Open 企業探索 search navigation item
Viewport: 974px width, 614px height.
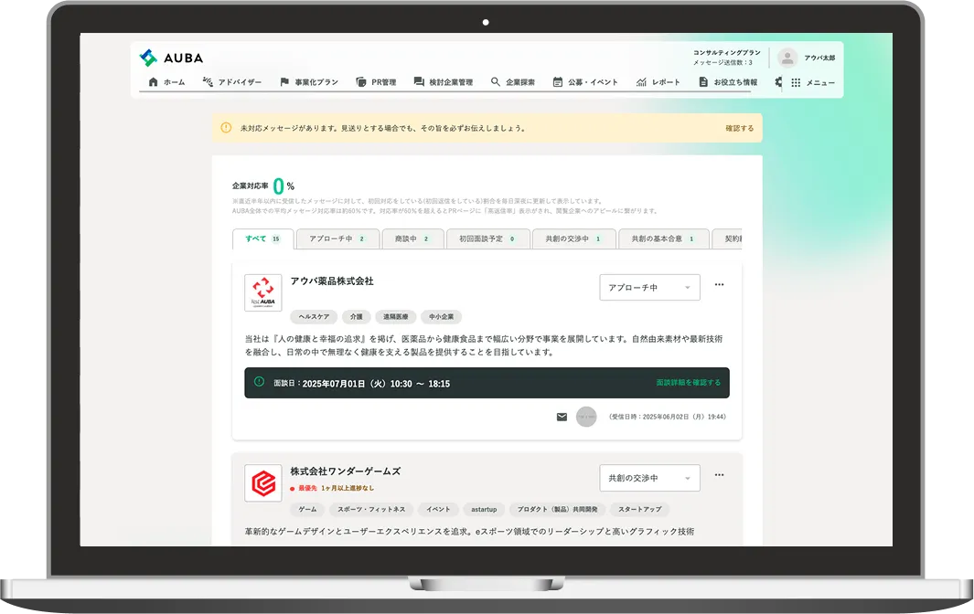(513, 82)
